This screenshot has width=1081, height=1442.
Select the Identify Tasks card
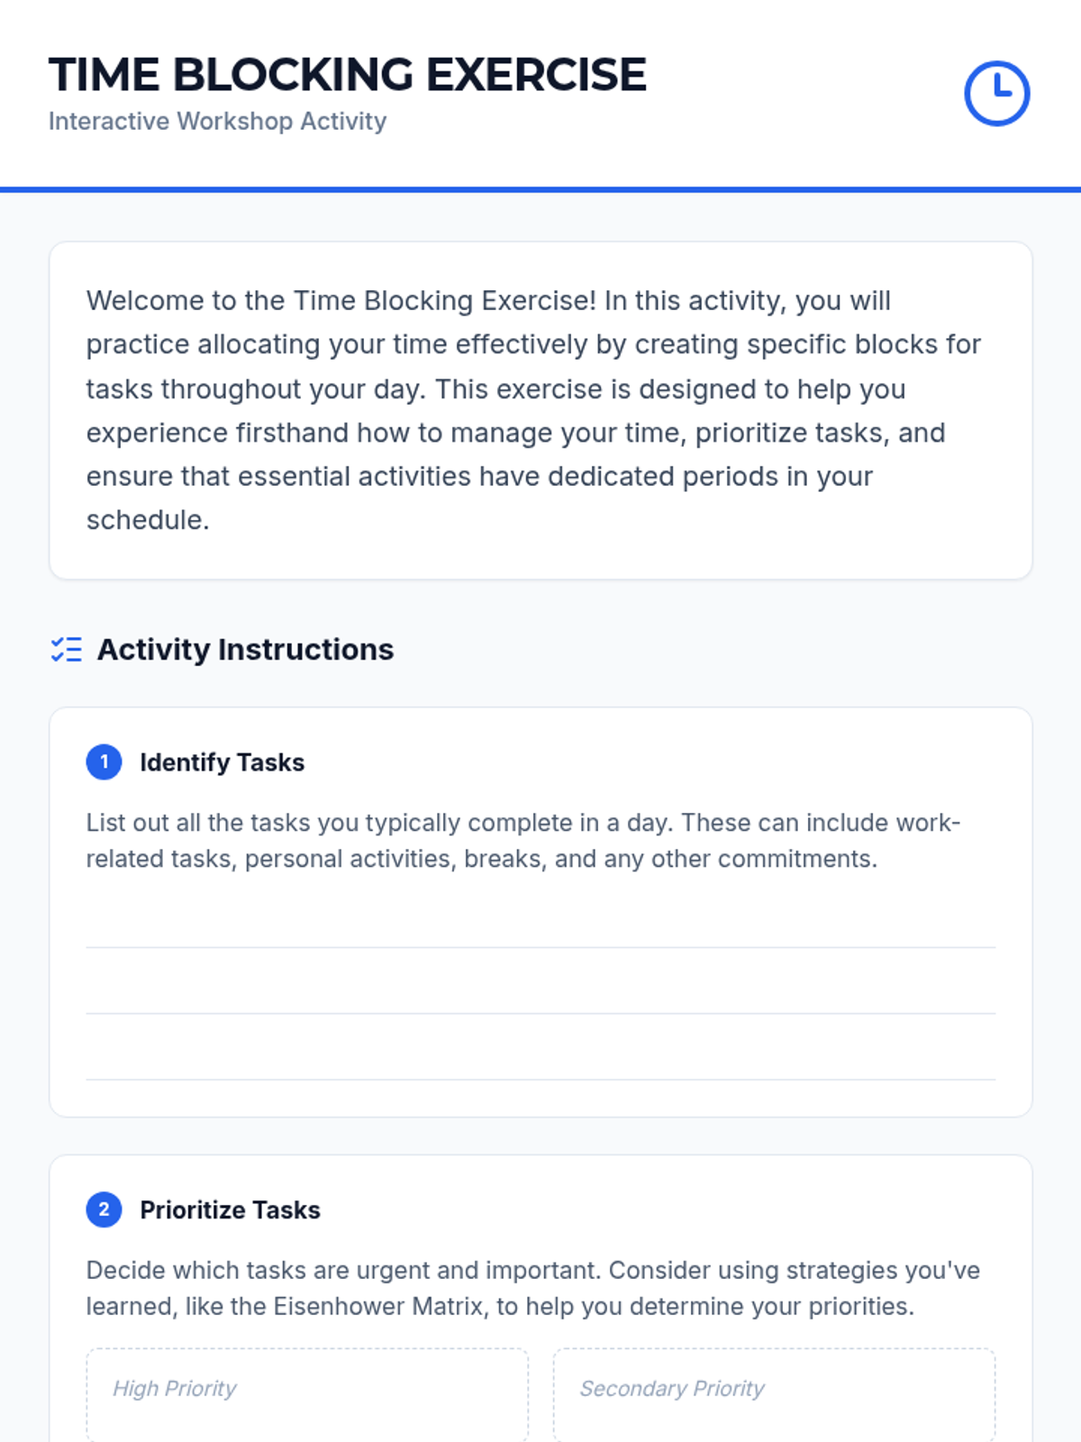click(540, 912)
